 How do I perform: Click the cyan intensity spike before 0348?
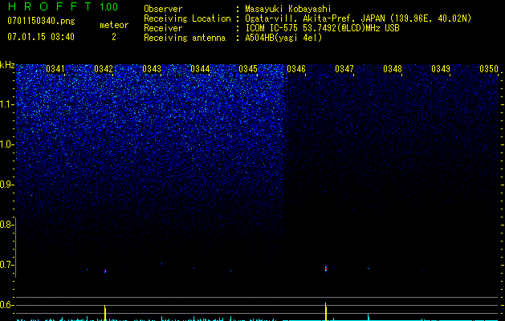pyautogui.click(x=369, y=317)
